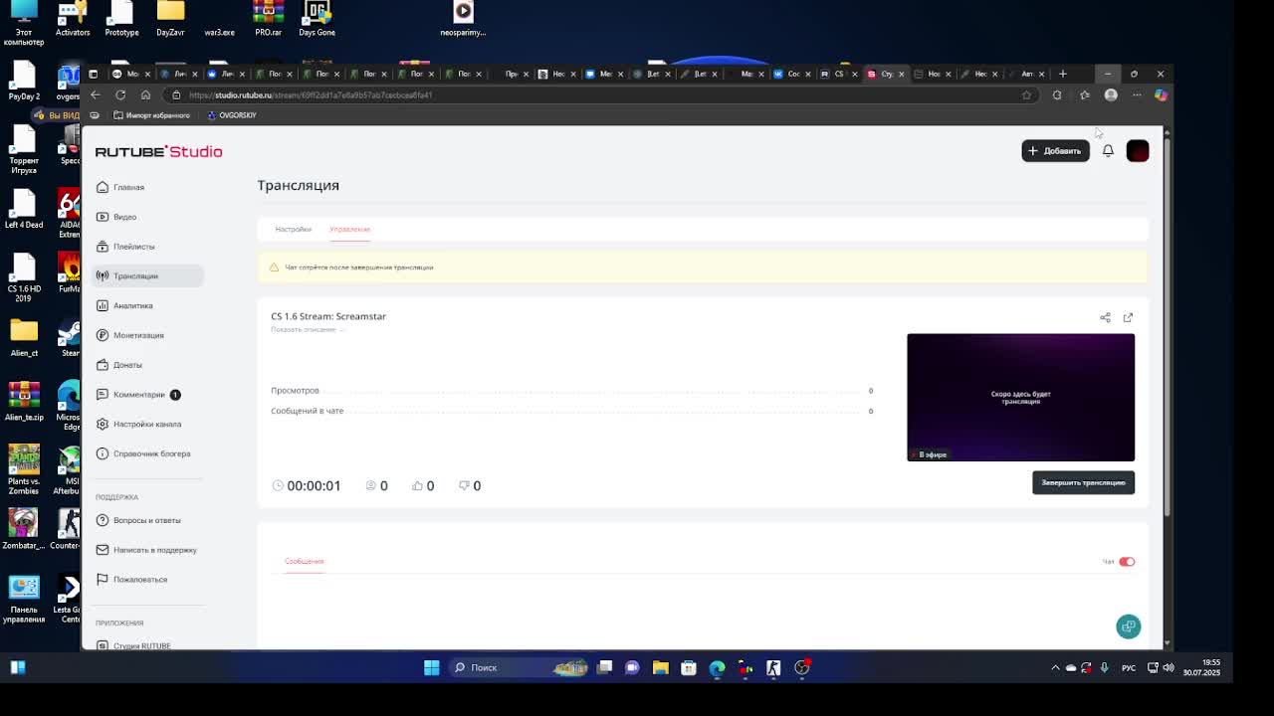Open the Главная home icon in sidebar
1274x716 pixels.
[x=103, y=187]
